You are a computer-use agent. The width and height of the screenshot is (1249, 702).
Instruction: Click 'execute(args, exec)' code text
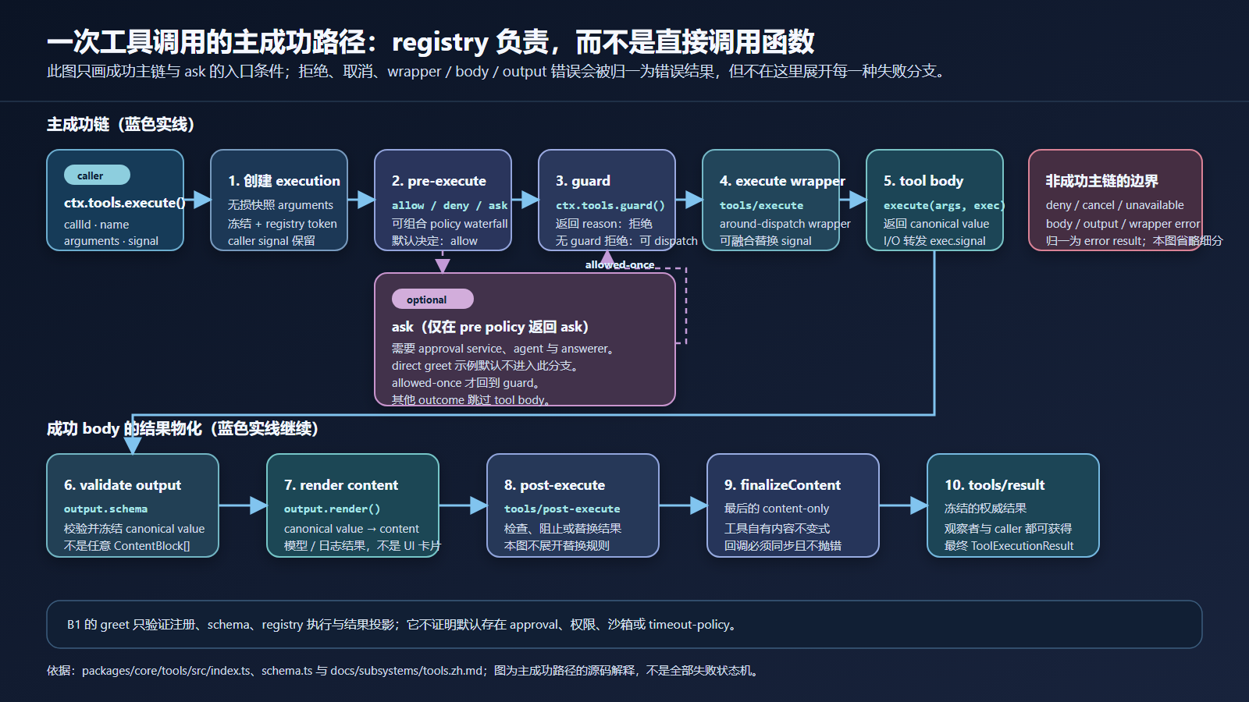pos(945,205)
